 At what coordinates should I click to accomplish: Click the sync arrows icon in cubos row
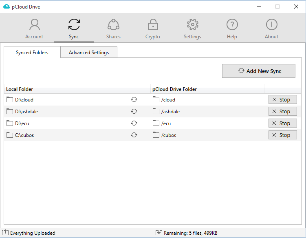pyautogui.click(x=134, y=135)
